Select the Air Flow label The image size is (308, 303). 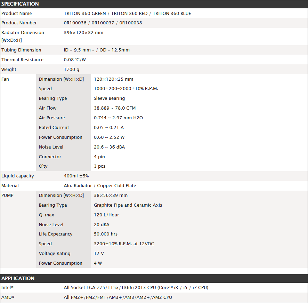[48, 108]
